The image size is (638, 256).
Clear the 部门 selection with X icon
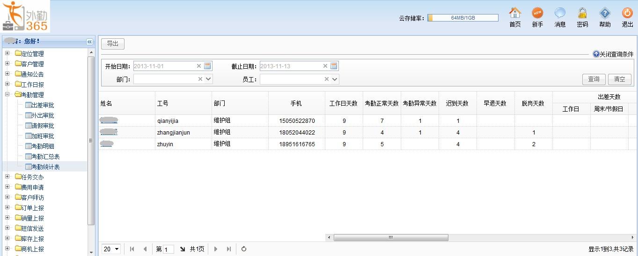[200, 79]
